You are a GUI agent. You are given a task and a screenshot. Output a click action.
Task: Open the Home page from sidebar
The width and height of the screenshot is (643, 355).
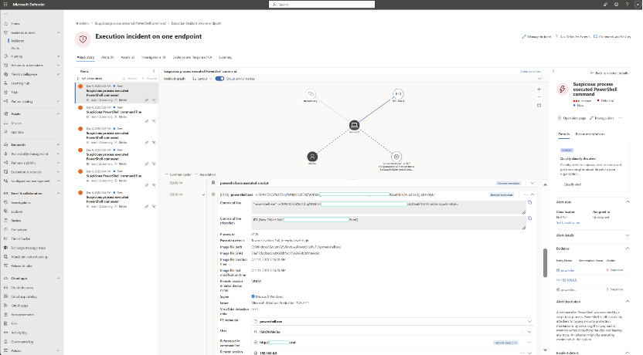click(15, 24)
